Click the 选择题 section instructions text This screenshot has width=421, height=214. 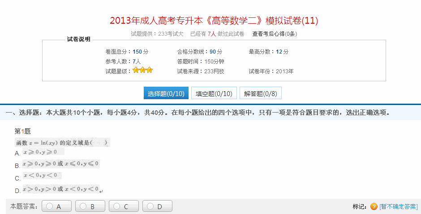[198, 113]
